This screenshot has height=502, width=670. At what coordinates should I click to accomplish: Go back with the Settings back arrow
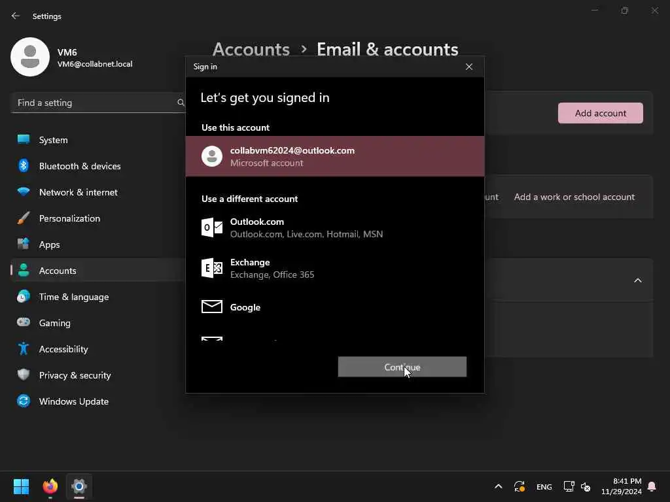coord(16,16)
